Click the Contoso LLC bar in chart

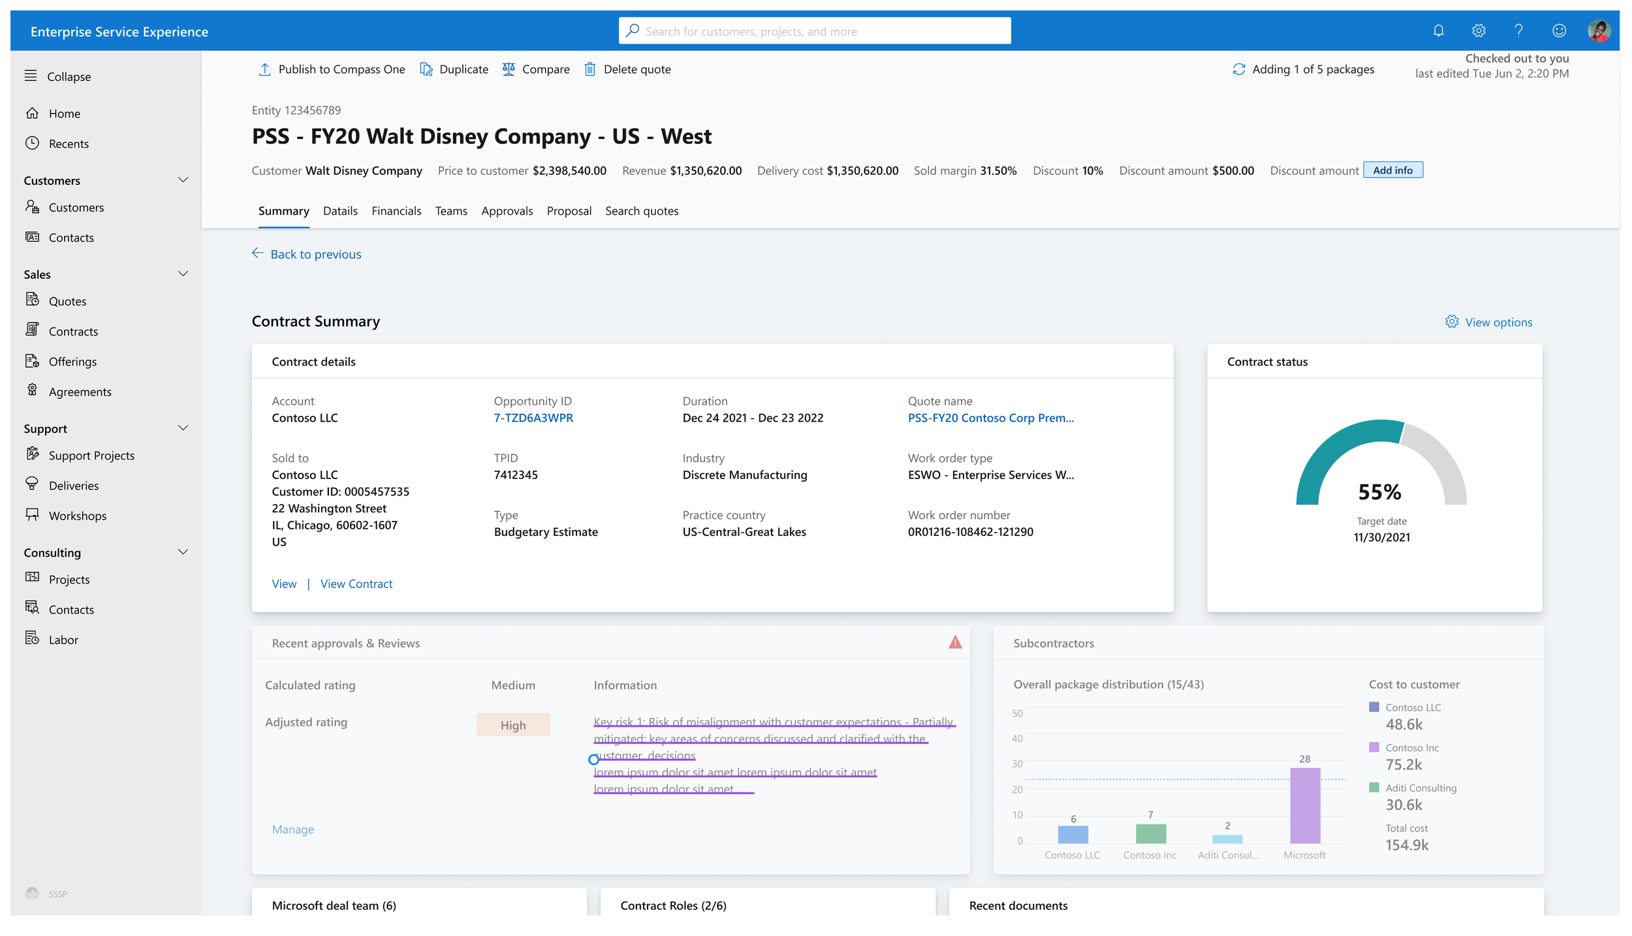[1073, 834]
